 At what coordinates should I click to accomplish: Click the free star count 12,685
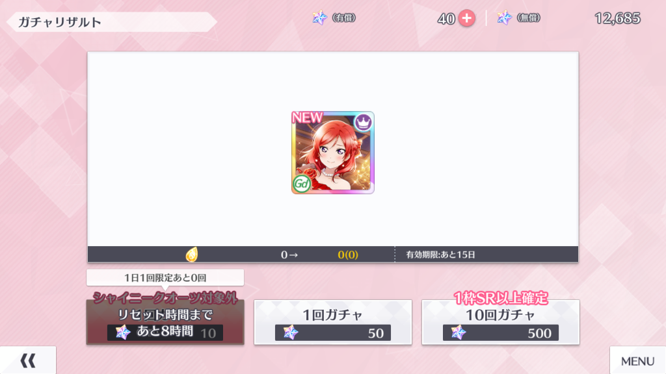coord(617,18)
